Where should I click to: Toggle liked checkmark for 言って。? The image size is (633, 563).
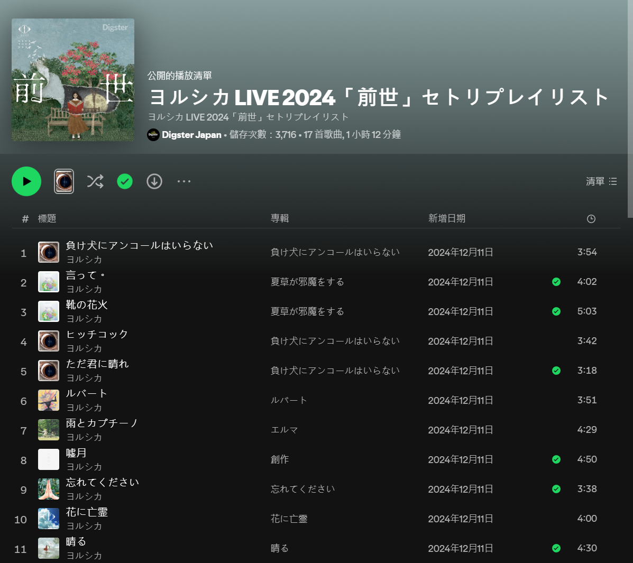[556, 282]
